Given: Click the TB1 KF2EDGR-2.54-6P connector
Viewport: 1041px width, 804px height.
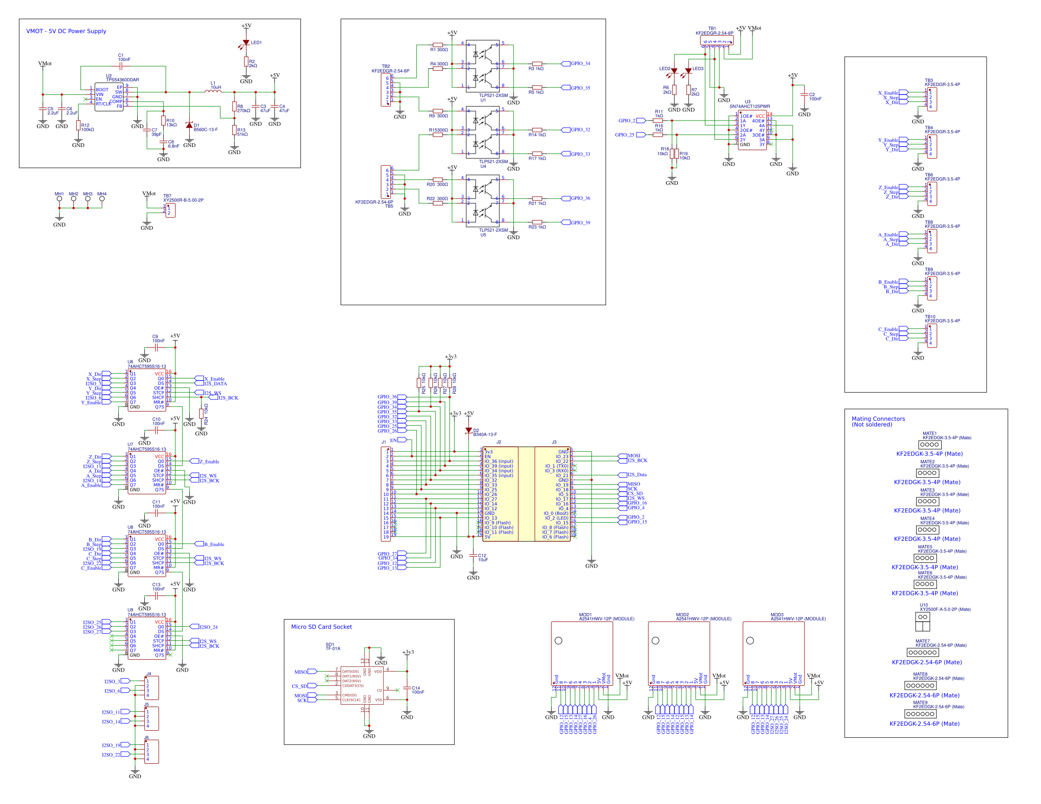Looking at the screenshot, I should coord(717,41).
